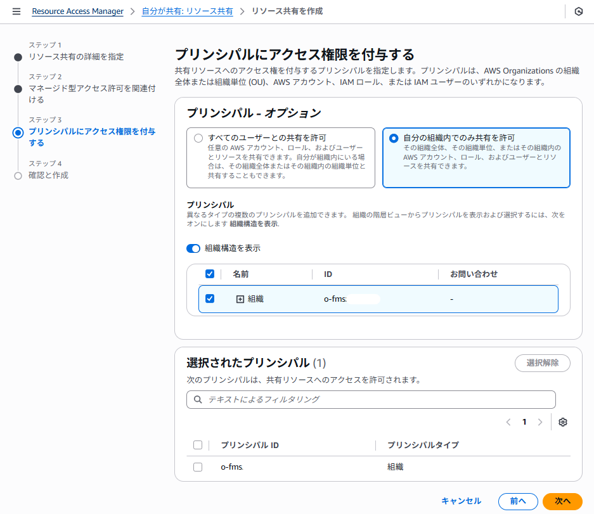Go to next page of selected principals
594x514 pixels.
pos(540,422)
